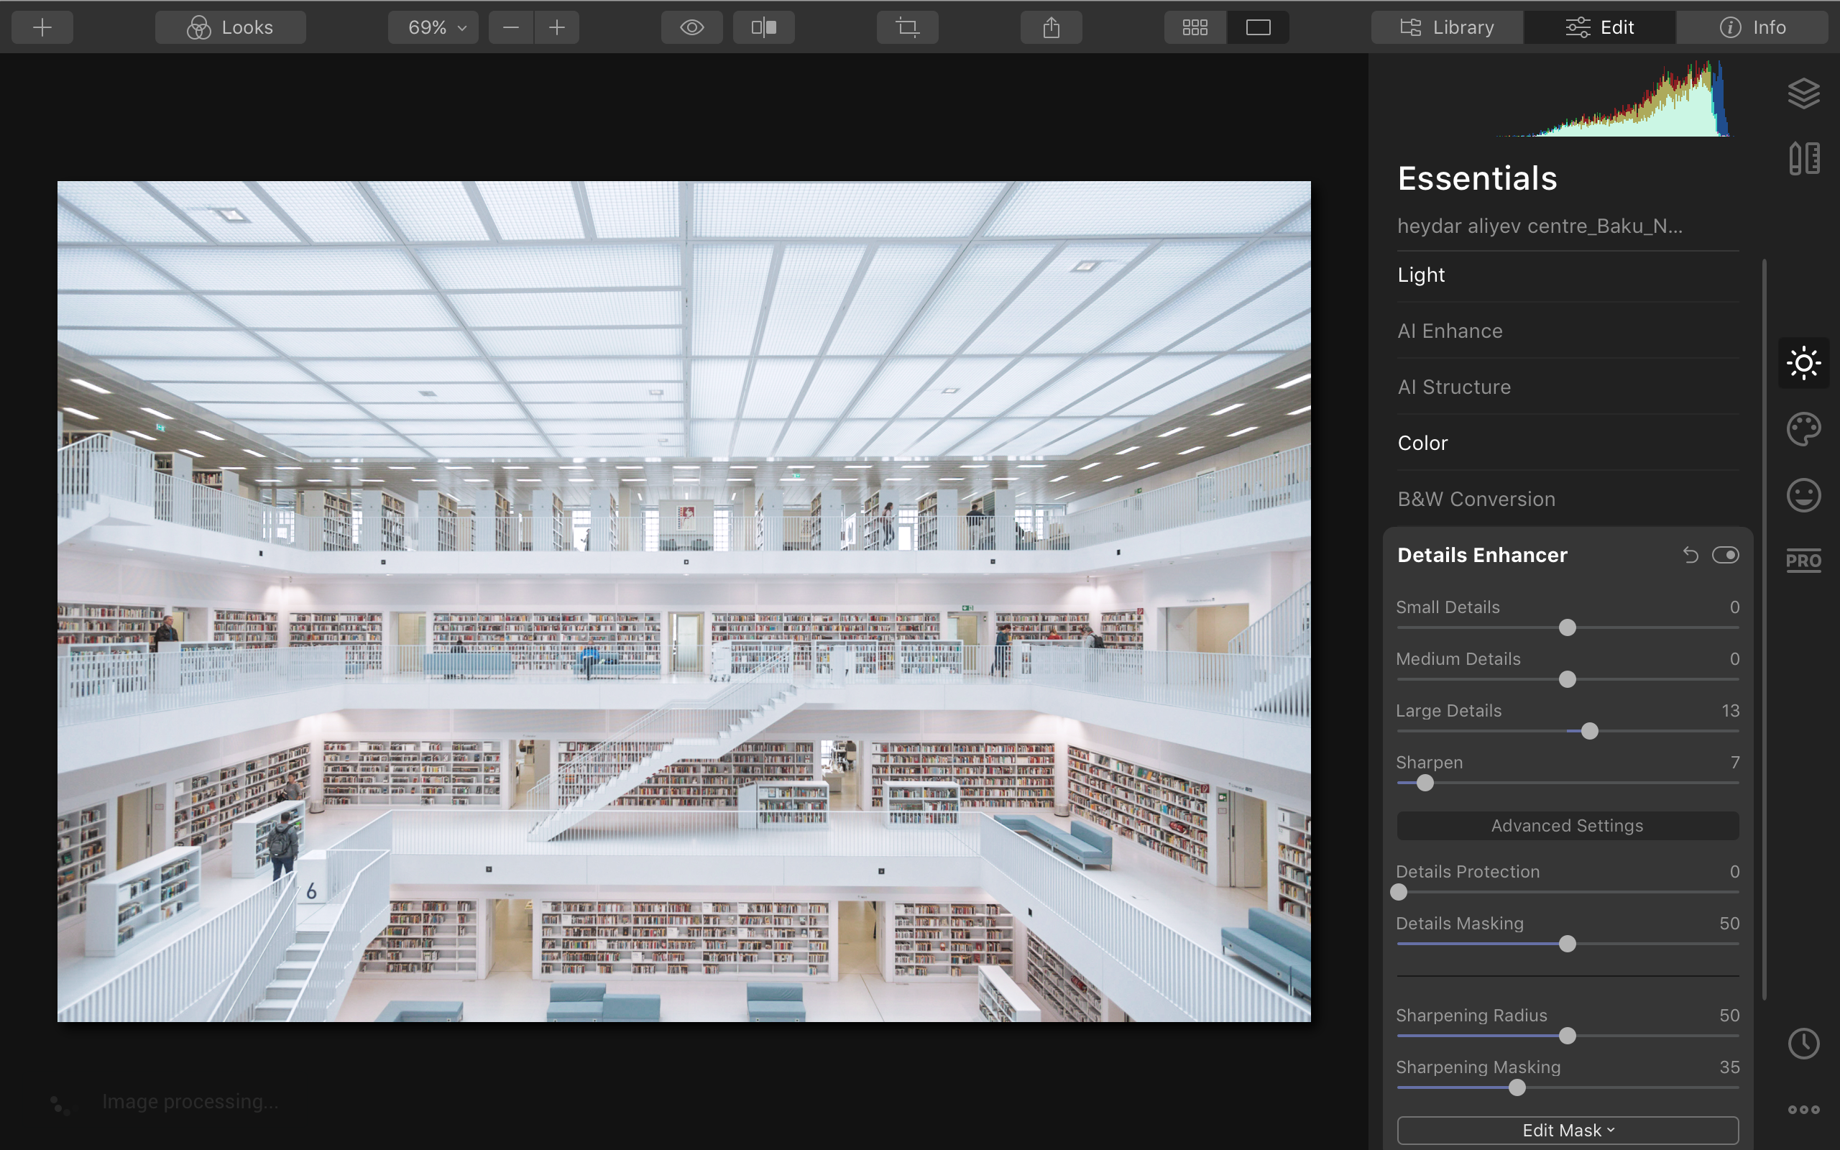
Task: Click the Export share icon
Action: pos(1051,27)
